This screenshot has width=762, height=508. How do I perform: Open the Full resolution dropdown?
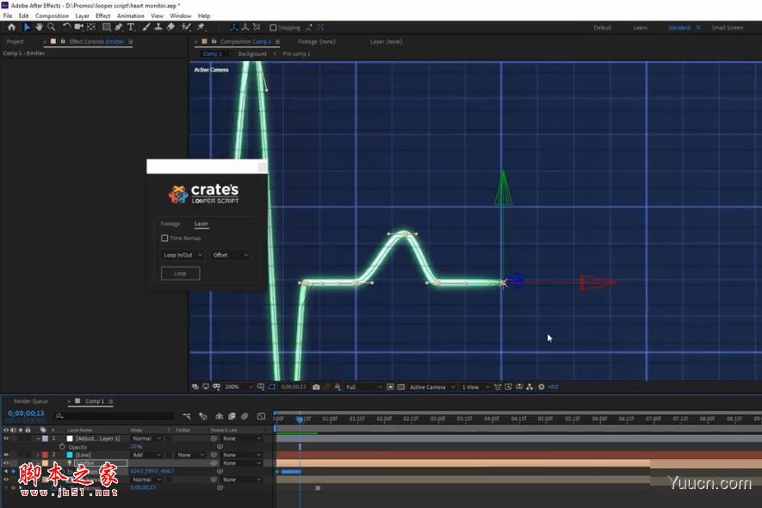pyautogui.click(x=363, y=387)
